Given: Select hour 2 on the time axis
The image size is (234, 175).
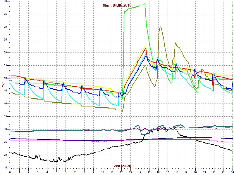Looking at the screenshot, I should pyautogui.click(x=28, y=172).
